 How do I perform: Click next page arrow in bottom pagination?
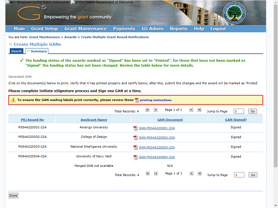pos(191,173)
